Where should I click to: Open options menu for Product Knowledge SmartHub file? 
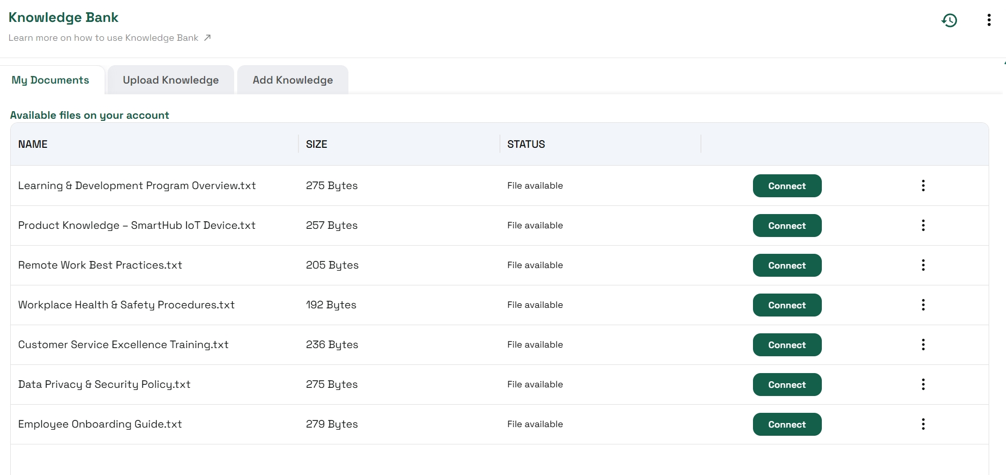pyautogui.click(x=923, y=225)
